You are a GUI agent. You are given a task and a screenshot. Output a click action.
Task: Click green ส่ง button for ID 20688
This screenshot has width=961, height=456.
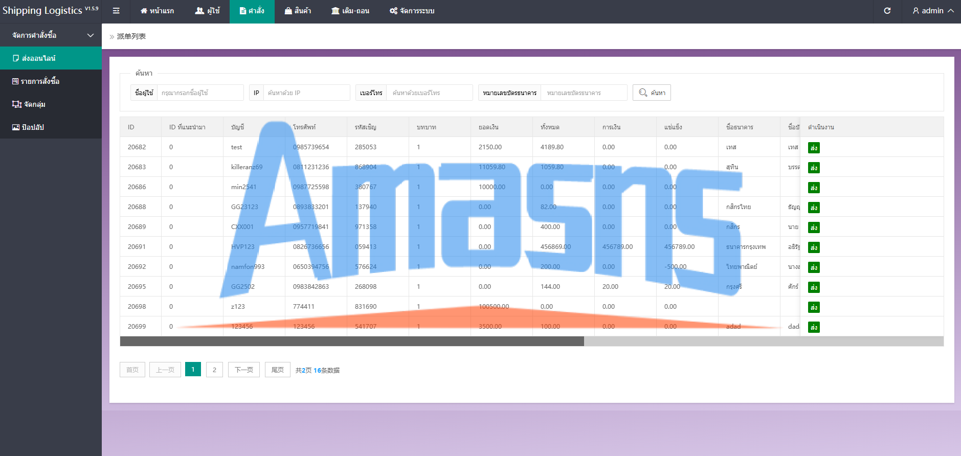pos(814,208)
